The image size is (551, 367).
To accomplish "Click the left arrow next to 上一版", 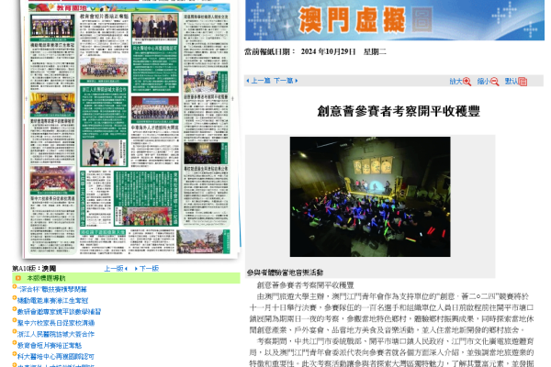I will (126, 269).
